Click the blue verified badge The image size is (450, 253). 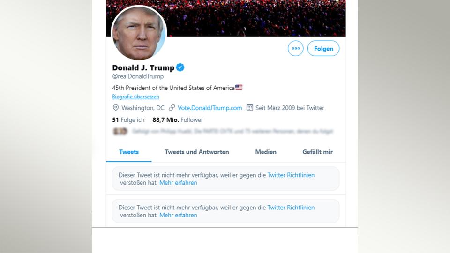(180, 67)
